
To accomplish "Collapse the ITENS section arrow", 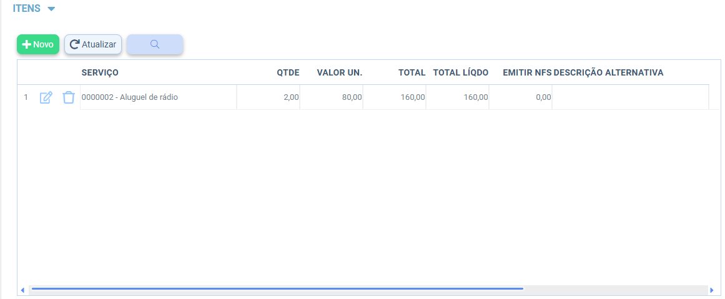I will [x=51, y=9].
